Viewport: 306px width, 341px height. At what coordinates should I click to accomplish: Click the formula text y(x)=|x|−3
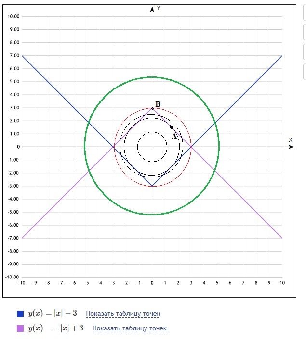53,313
